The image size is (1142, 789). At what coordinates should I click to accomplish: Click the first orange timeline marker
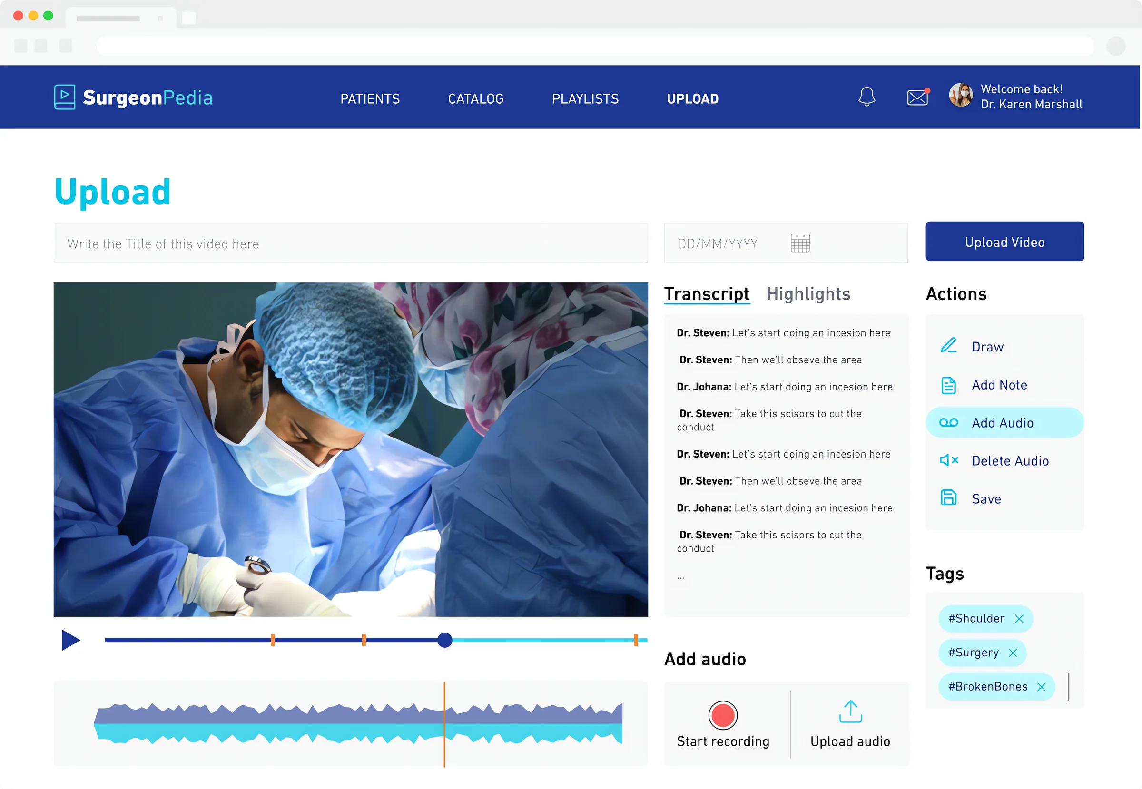click(x=273, y=640)
